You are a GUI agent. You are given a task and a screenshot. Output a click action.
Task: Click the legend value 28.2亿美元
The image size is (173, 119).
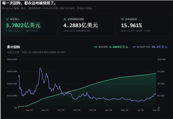click(x=159, y=47)
